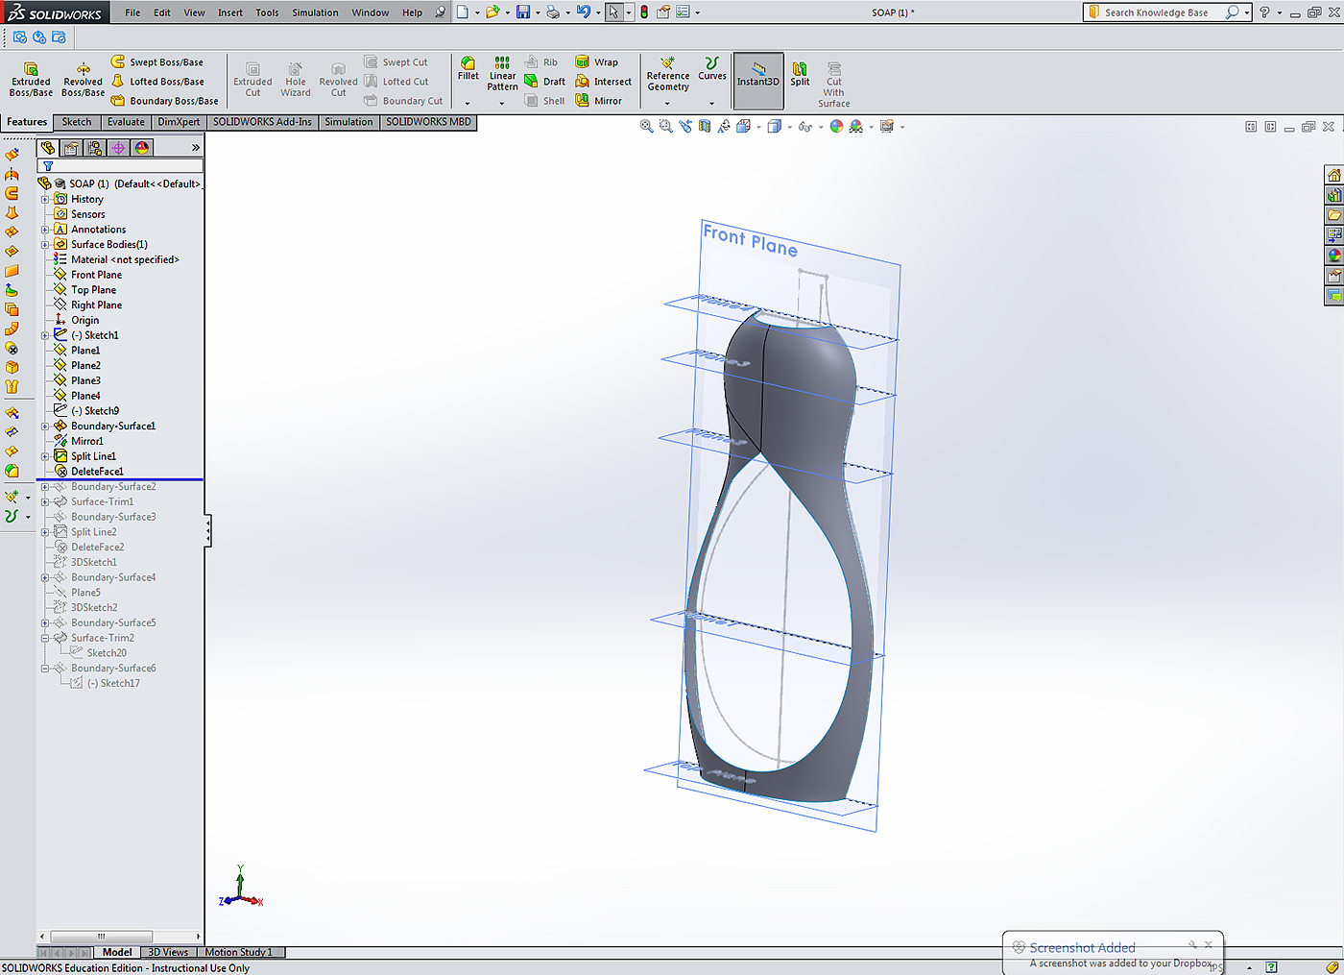
Task: Click the Save icon in the toolbar
Action: [x=523, y=12]
